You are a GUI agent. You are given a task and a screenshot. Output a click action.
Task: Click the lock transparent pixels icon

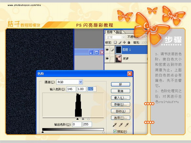click(x=115, y=42)
